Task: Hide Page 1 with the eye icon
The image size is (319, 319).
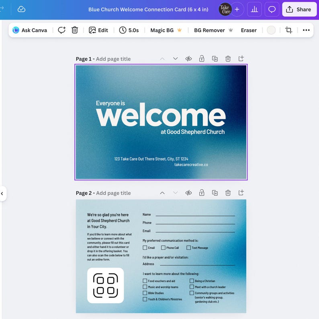Action: point(188,59)
